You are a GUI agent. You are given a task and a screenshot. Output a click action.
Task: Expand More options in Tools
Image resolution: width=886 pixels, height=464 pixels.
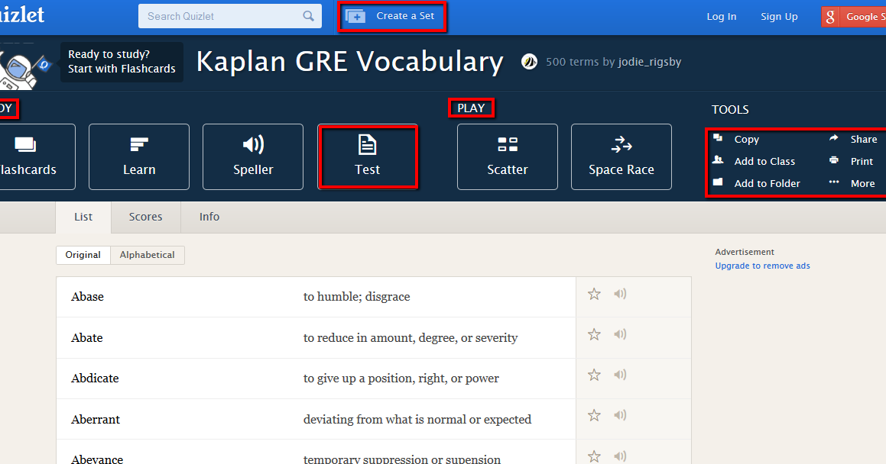coord(862,183)
